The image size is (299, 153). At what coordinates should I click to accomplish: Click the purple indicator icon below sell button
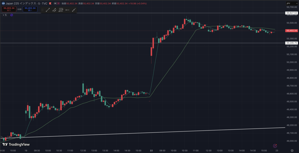tap(11, 15)
